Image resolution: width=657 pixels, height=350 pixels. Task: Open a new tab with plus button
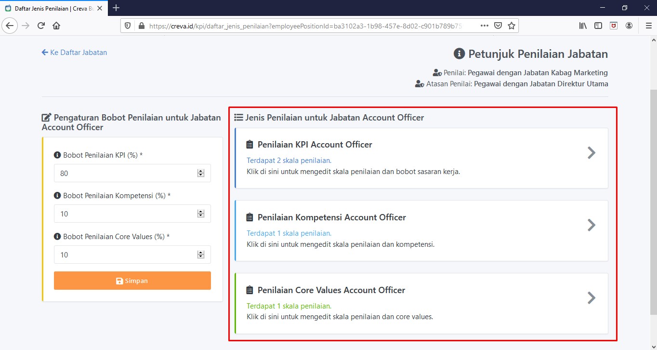coord(116,8)
